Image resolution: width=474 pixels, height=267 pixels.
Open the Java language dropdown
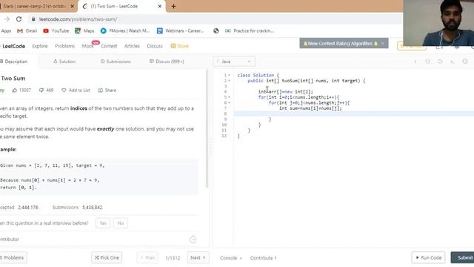click(234, 62)
